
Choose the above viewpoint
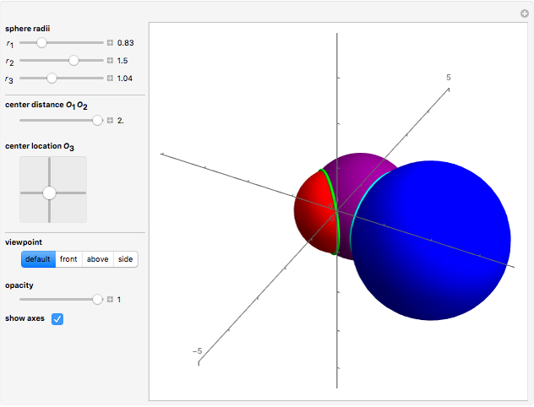click(x=97, y=259)
